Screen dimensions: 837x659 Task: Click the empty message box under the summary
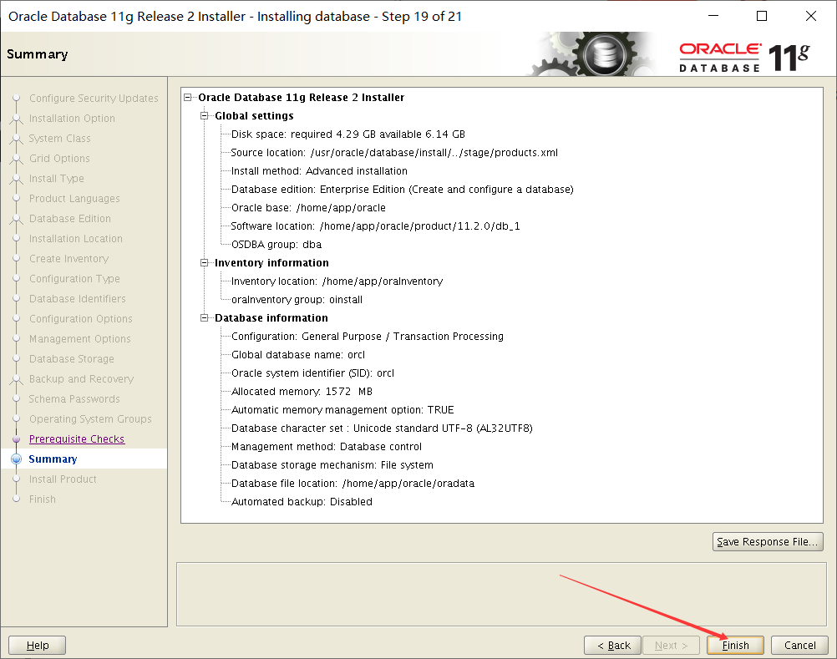click(501, 594)
